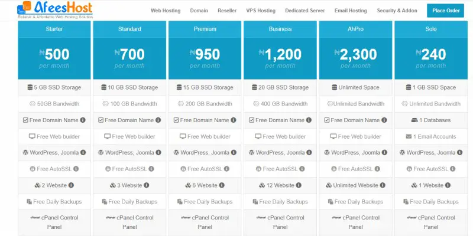Image resolution: width=473 pixels, height=236 pixels.
Task: Click Business plan Free AutoSSL info icon
Action: tap(302, 169)
